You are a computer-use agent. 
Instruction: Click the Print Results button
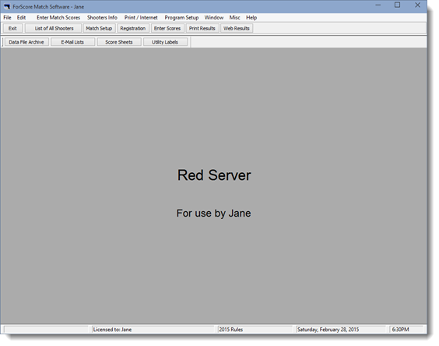coord(202,28)
